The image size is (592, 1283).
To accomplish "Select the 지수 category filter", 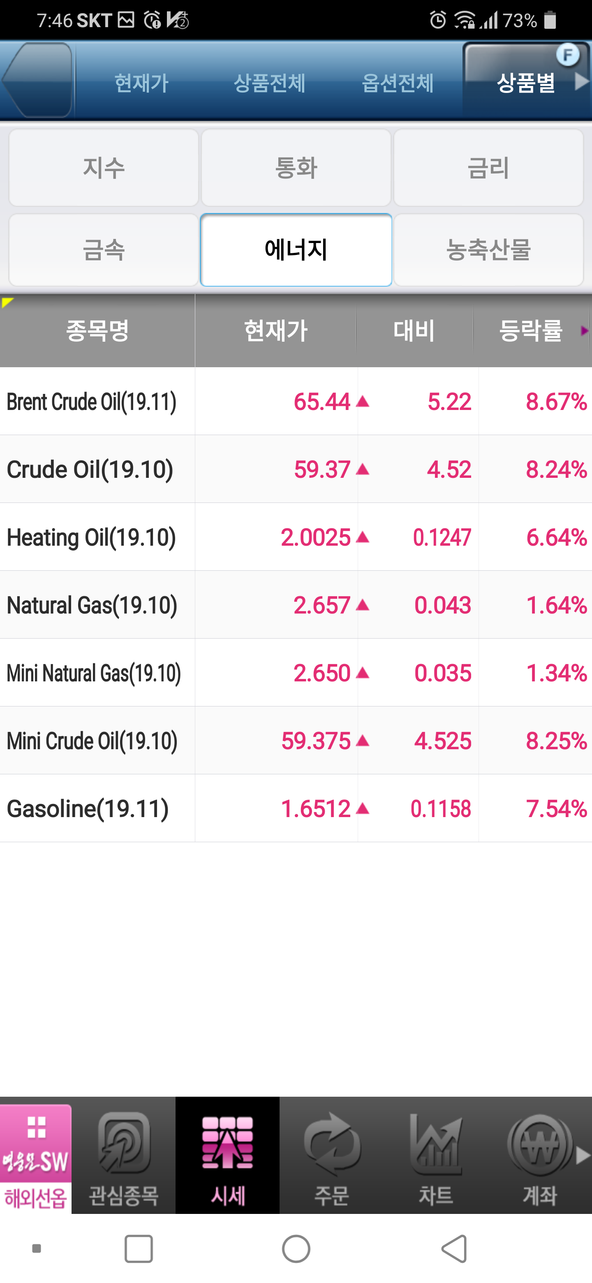I will click(104, 168).
